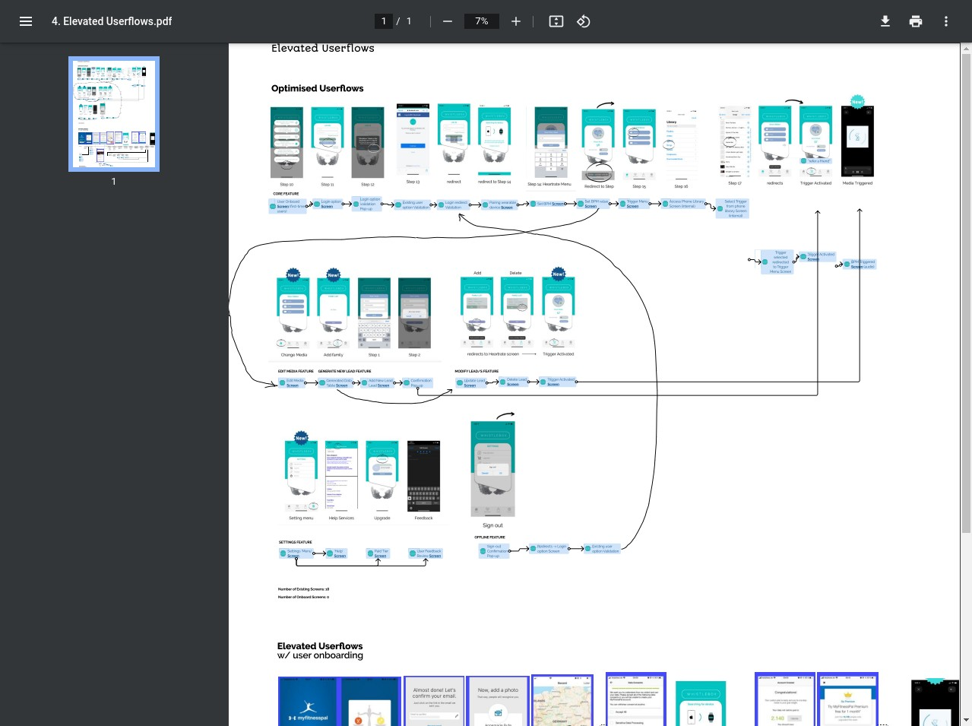This screenshot has width=972, height=726.
Task: Click the 'New!' badge on Media Triggered screen
Action: point(857,100)
